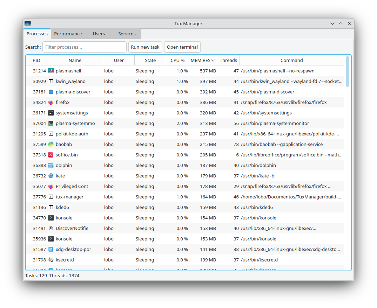This screenshot has height=308, width=377.
Task: Click the 'Tasks: 129 Threads: 1374' status bar text
Action: coord(52,275)
